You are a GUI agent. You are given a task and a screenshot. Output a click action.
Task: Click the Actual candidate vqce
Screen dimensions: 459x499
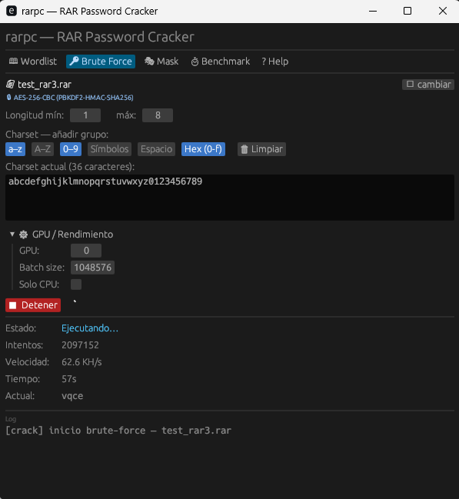[72, 395]
